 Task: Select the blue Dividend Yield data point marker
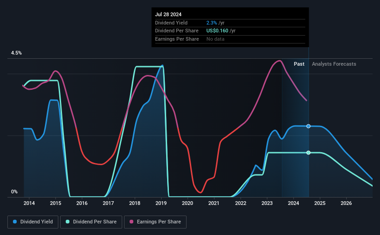[x=308, y=126]
